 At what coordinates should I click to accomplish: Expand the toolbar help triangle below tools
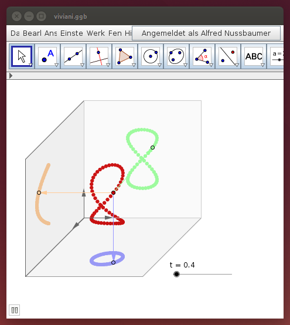[11, 76]
